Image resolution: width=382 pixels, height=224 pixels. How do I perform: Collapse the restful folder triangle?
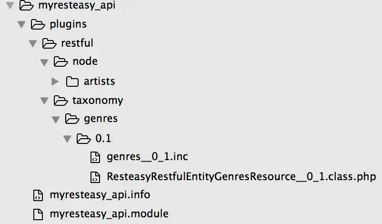pyautogui.click(x=32, y=43)
